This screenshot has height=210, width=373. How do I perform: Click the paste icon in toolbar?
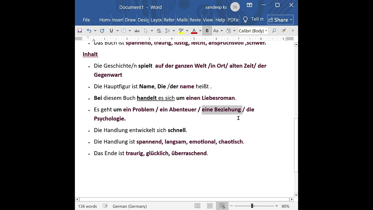[x=228, y=31]
